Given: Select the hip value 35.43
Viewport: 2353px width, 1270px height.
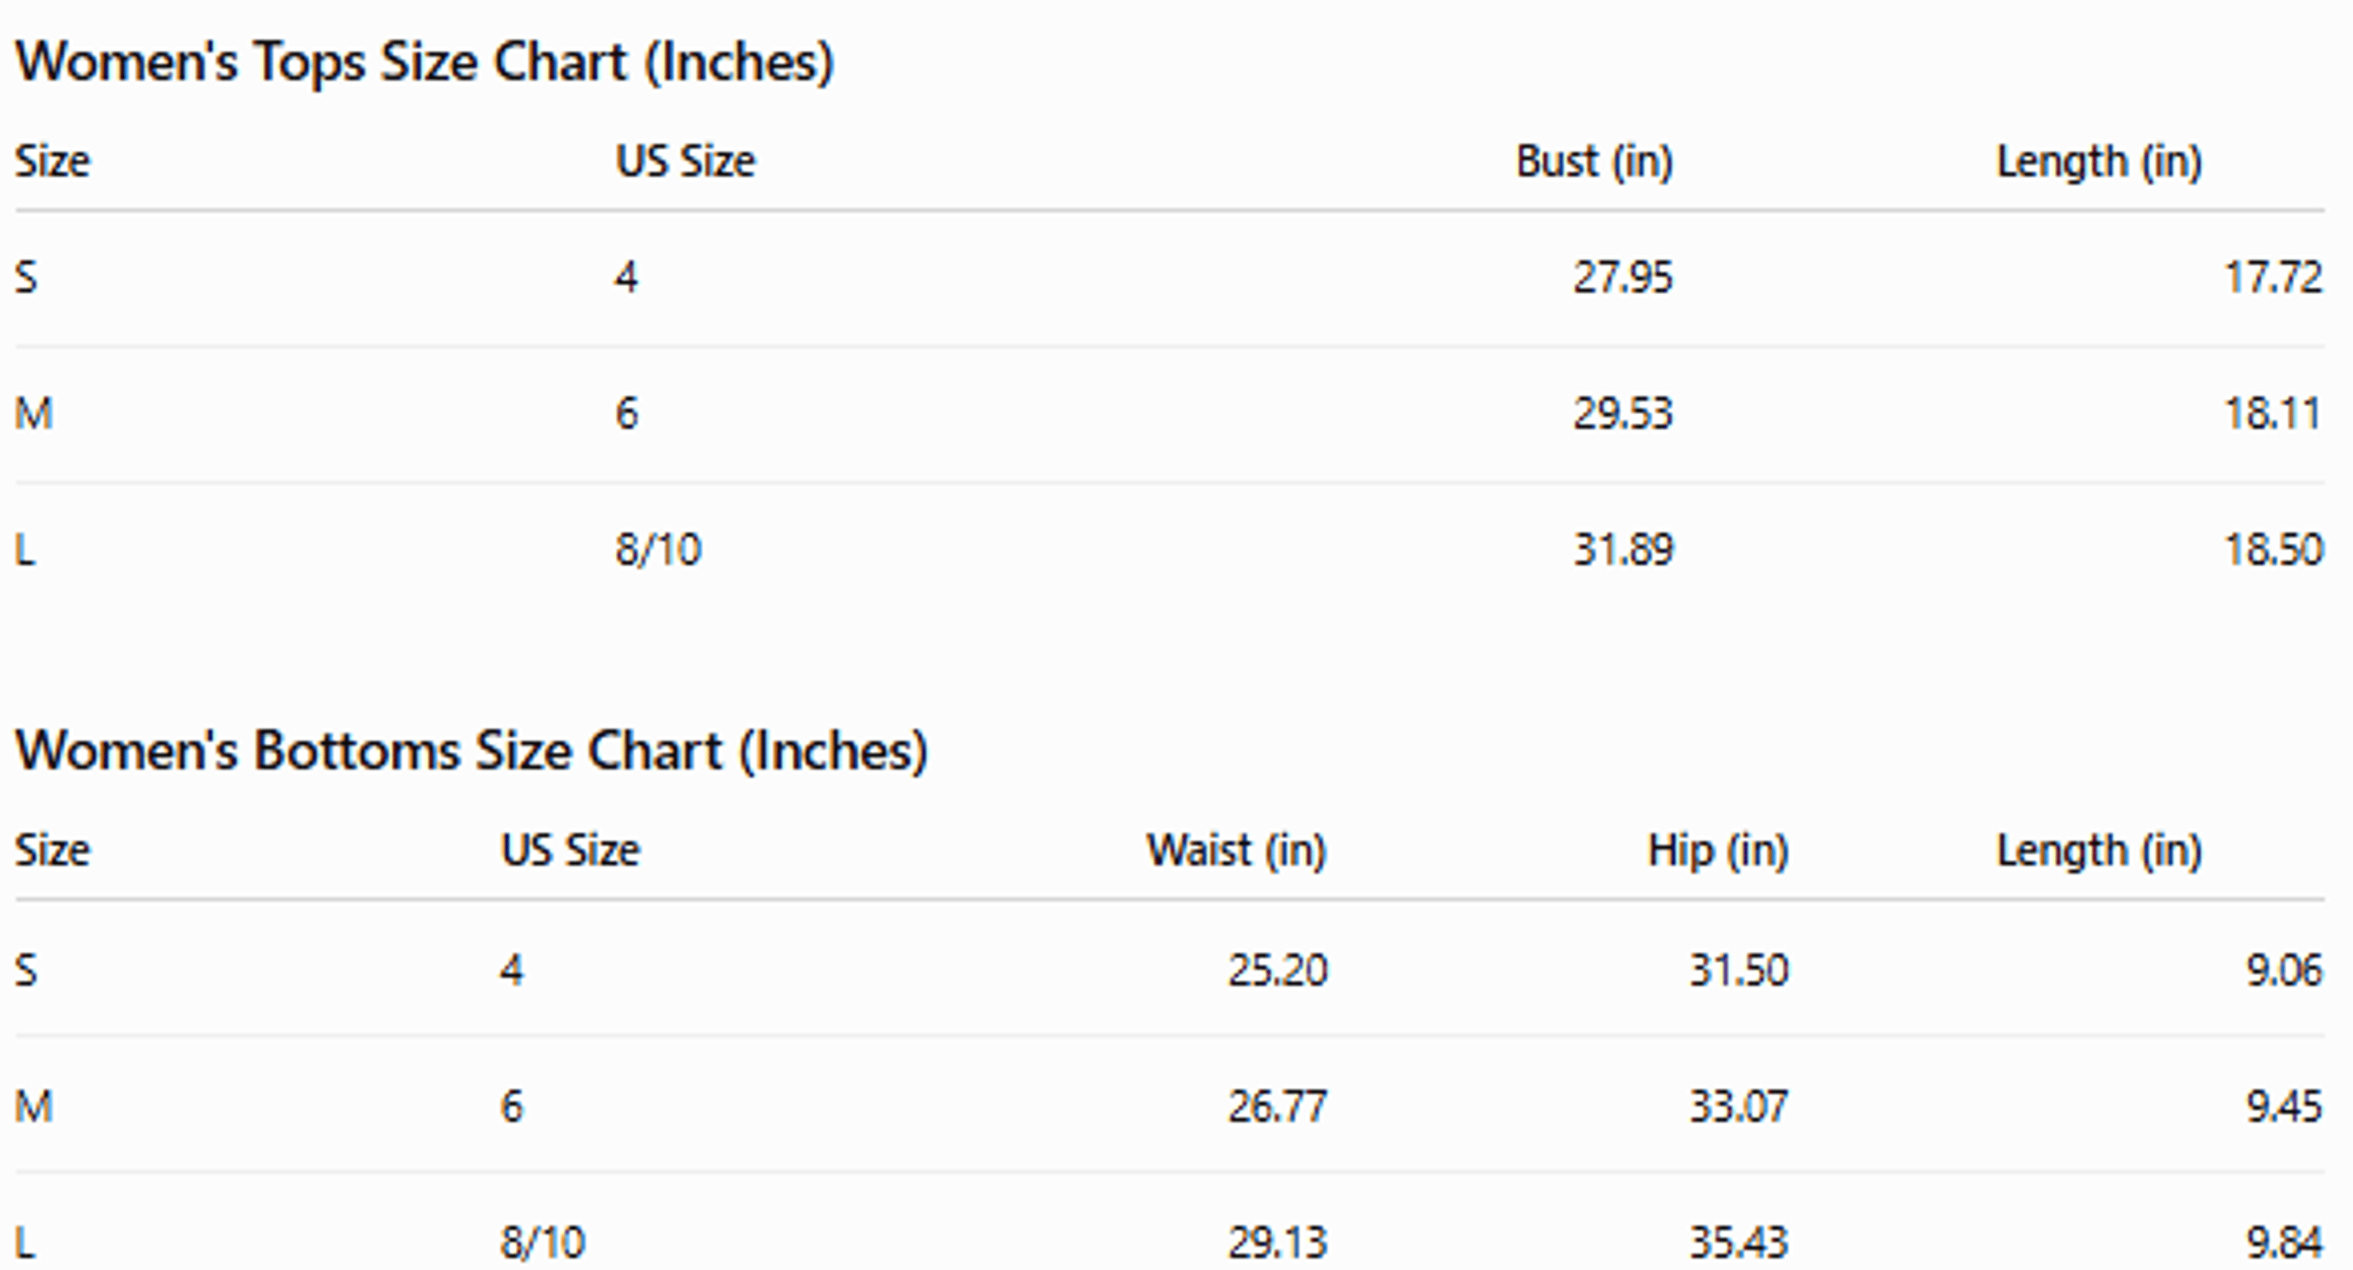Looking at the screenshot, I should coord(1738,1242).
